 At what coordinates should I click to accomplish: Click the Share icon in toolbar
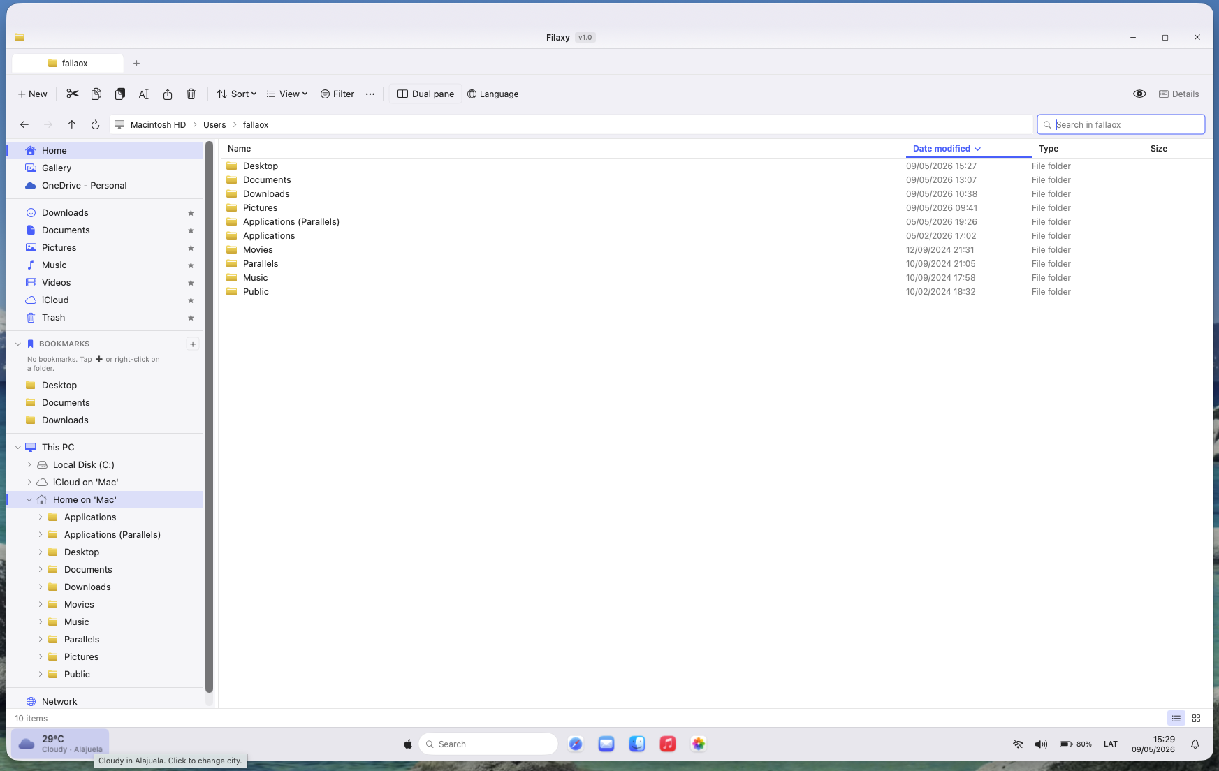pyautogui.click(x=168, y=94)
